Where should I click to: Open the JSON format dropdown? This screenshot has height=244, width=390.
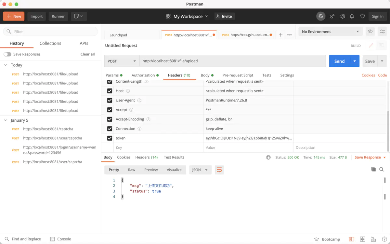200,170
